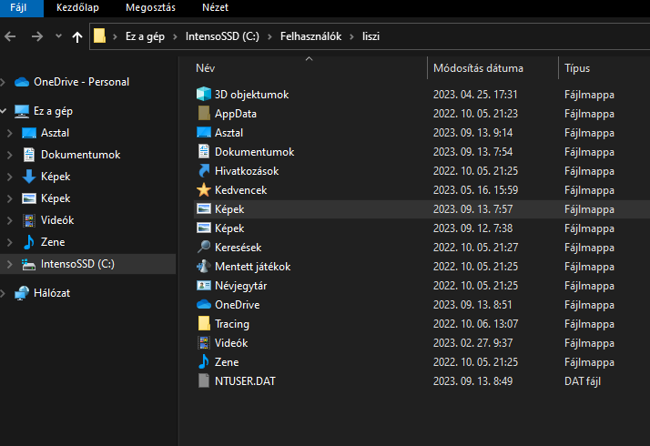Click the Zene music note sidebar icon
This screenshot has width=650, height=446.
[x=29, y=242]
